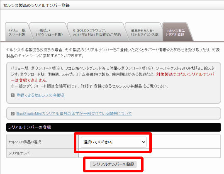Open the 登録できるセルシスの各製品 link

point(40,95)
